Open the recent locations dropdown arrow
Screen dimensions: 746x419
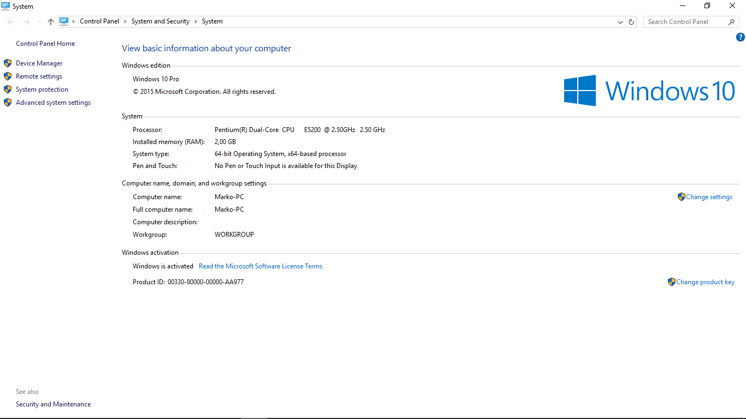point(39,22)
